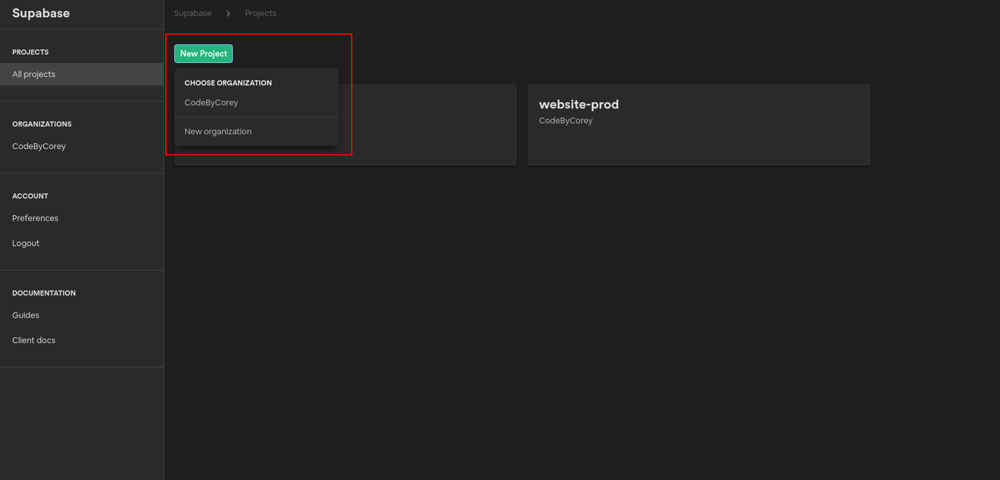Click the ORGANIZATIONS section header
1000x480 pixels.
(42, 124)
